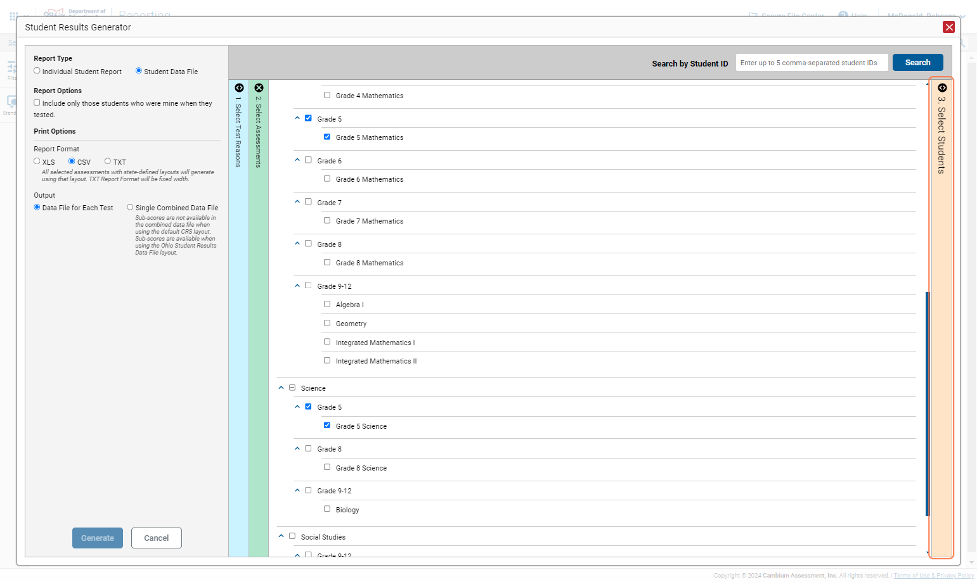Collapse the Grade 5 group above Grade 5 Mathematics
The height and width of the screenshot is (582, 977).
(297, 118)
